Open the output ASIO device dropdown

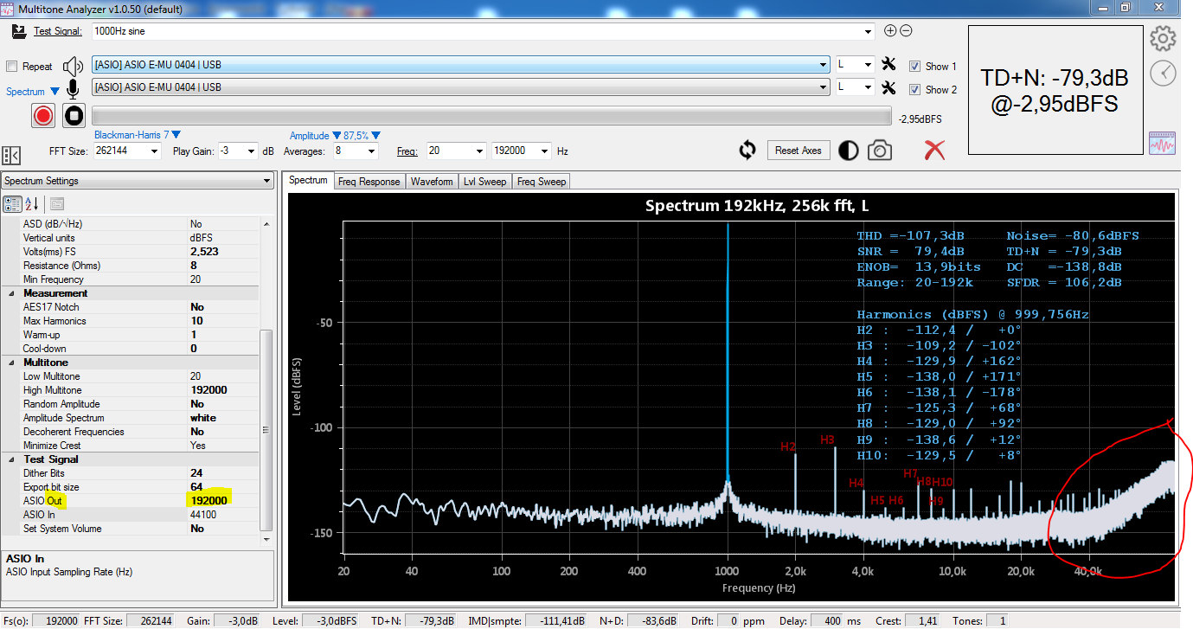[x=824, y=65]
